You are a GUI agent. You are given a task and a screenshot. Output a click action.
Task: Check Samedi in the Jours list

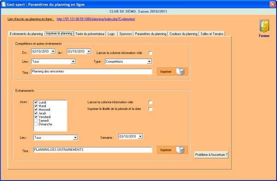coord(36,121)
